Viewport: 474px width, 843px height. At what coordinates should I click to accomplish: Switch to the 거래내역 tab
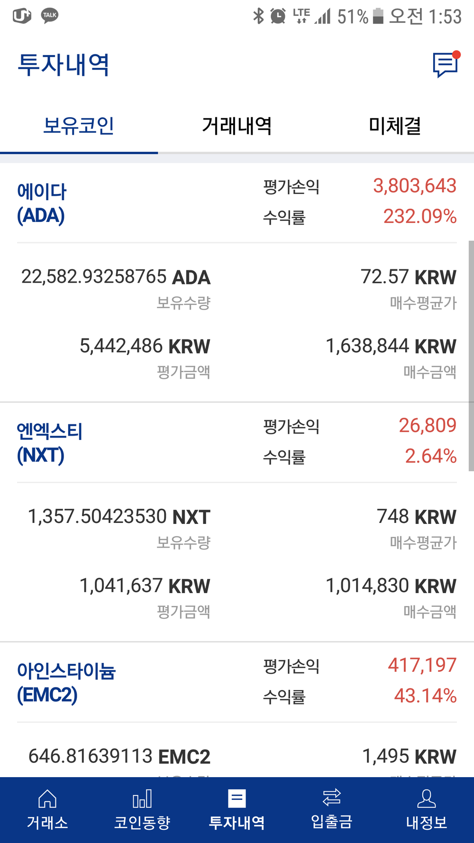click(x=237, y=126)
